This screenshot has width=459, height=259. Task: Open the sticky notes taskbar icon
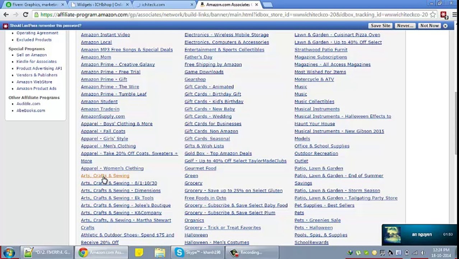click(x=139, y=252)
